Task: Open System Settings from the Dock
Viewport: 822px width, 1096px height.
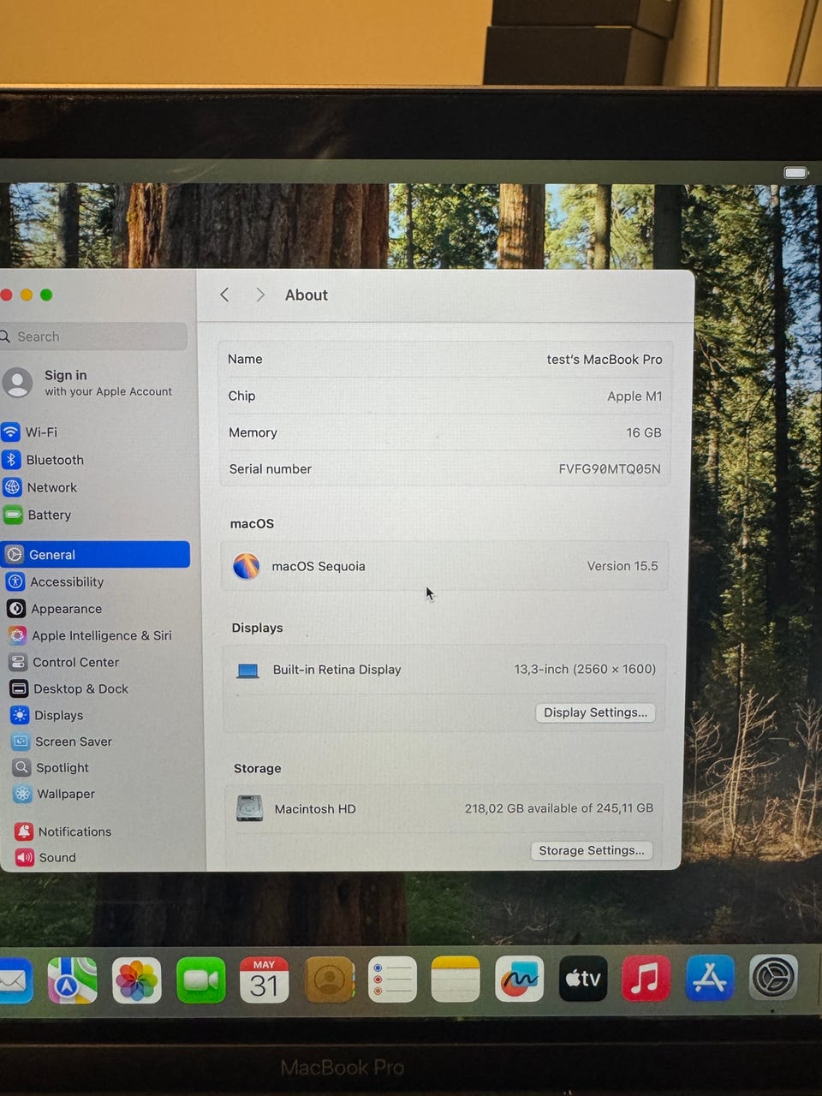Action: point(774,977)
